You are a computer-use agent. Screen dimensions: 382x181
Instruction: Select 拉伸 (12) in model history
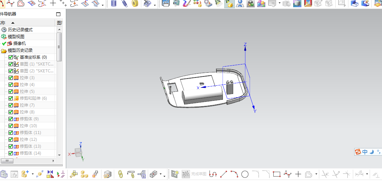tap(28, 139)
